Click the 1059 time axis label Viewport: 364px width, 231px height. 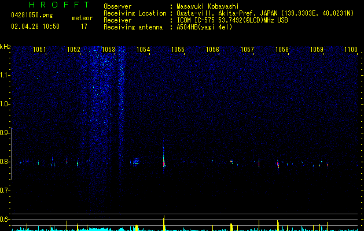pyautogui.click(x=317, y=50)
